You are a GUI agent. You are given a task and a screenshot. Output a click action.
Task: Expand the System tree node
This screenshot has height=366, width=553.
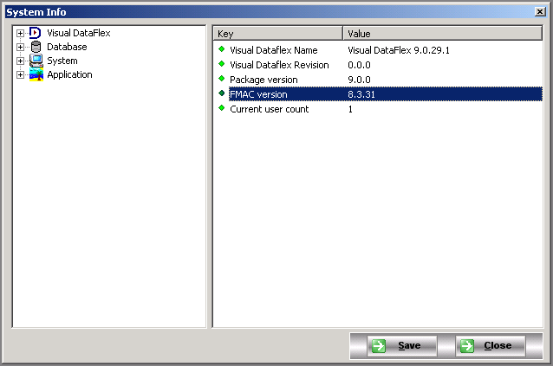coord(21,61)
